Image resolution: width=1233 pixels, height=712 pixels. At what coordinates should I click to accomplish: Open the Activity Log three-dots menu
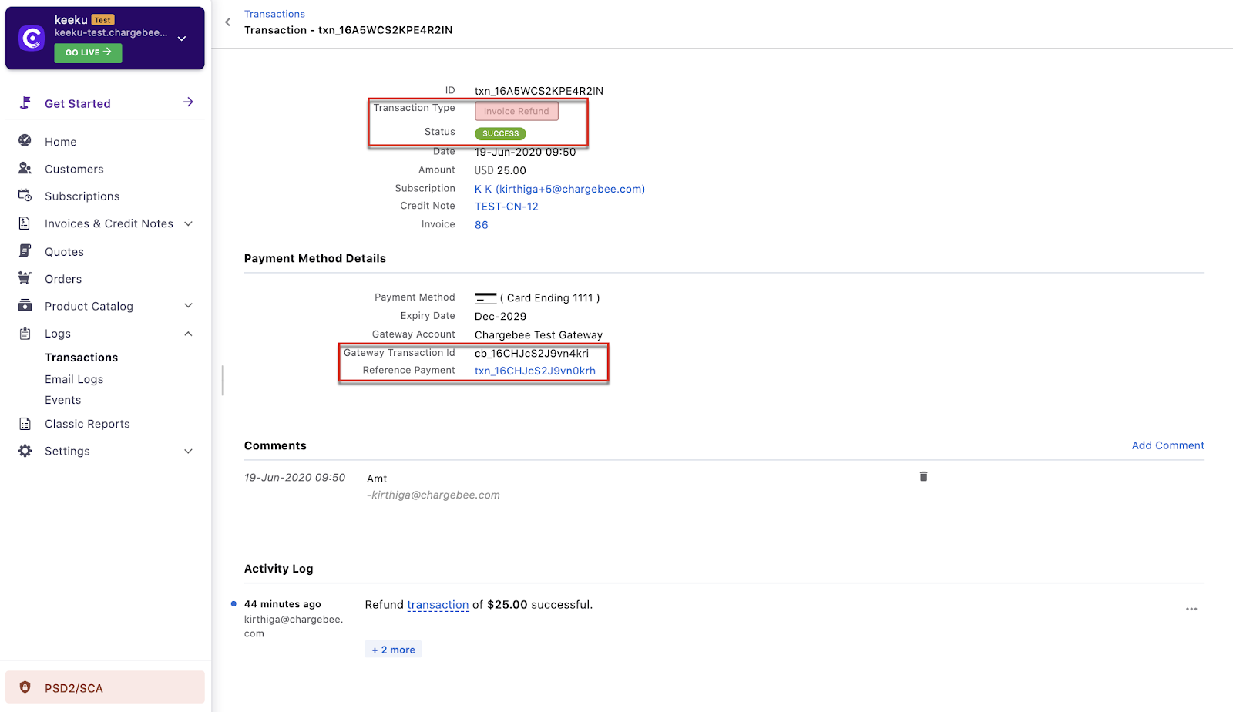pos(1191,609)
